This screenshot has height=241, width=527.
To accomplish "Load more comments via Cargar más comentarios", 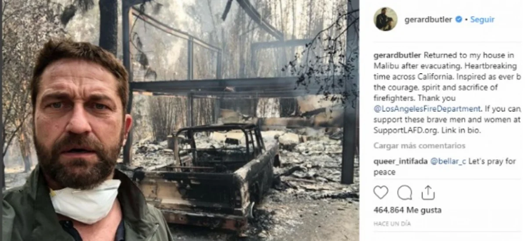I will [x=419, y=146].
